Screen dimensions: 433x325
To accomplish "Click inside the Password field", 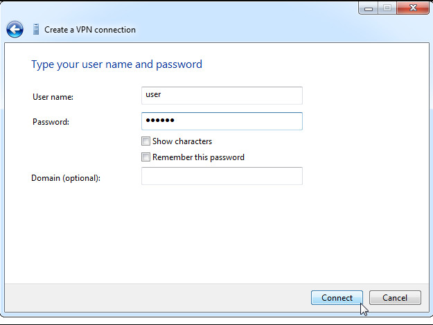I will pos(222,121).
